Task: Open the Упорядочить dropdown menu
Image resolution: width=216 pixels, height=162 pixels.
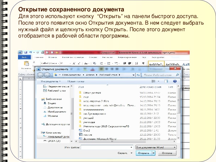Action: pos(51,81)
